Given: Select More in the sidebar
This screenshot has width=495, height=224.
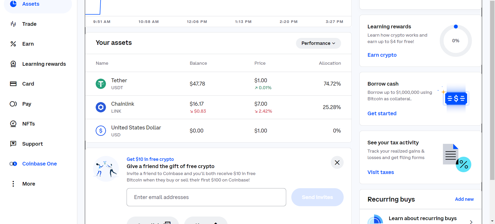Looking at the screenshot, I should pos(29,184).
